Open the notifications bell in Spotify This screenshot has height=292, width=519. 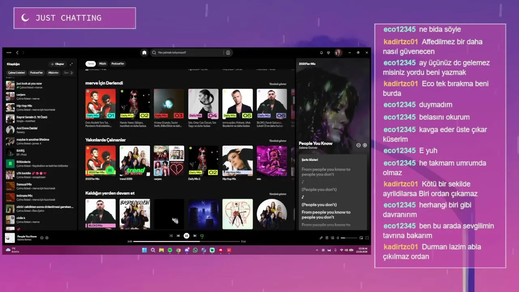coord(322,53)
